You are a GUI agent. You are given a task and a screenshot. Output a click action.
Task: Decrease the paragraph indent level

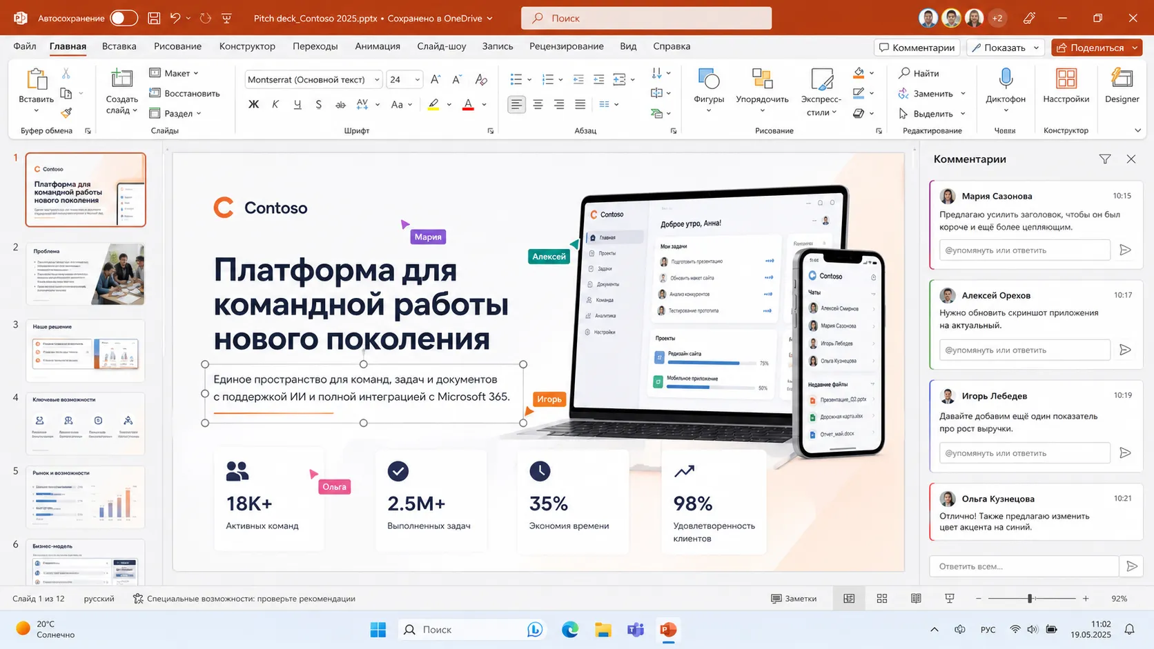578,79
